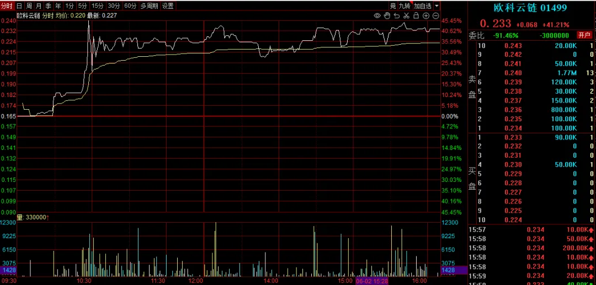The image size is (596, 285).
Task: Click the red 开户 open account button
Action: pos(584,35)
